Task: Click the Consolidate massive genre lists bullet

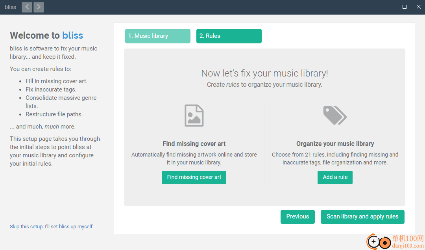Action: 61,102
